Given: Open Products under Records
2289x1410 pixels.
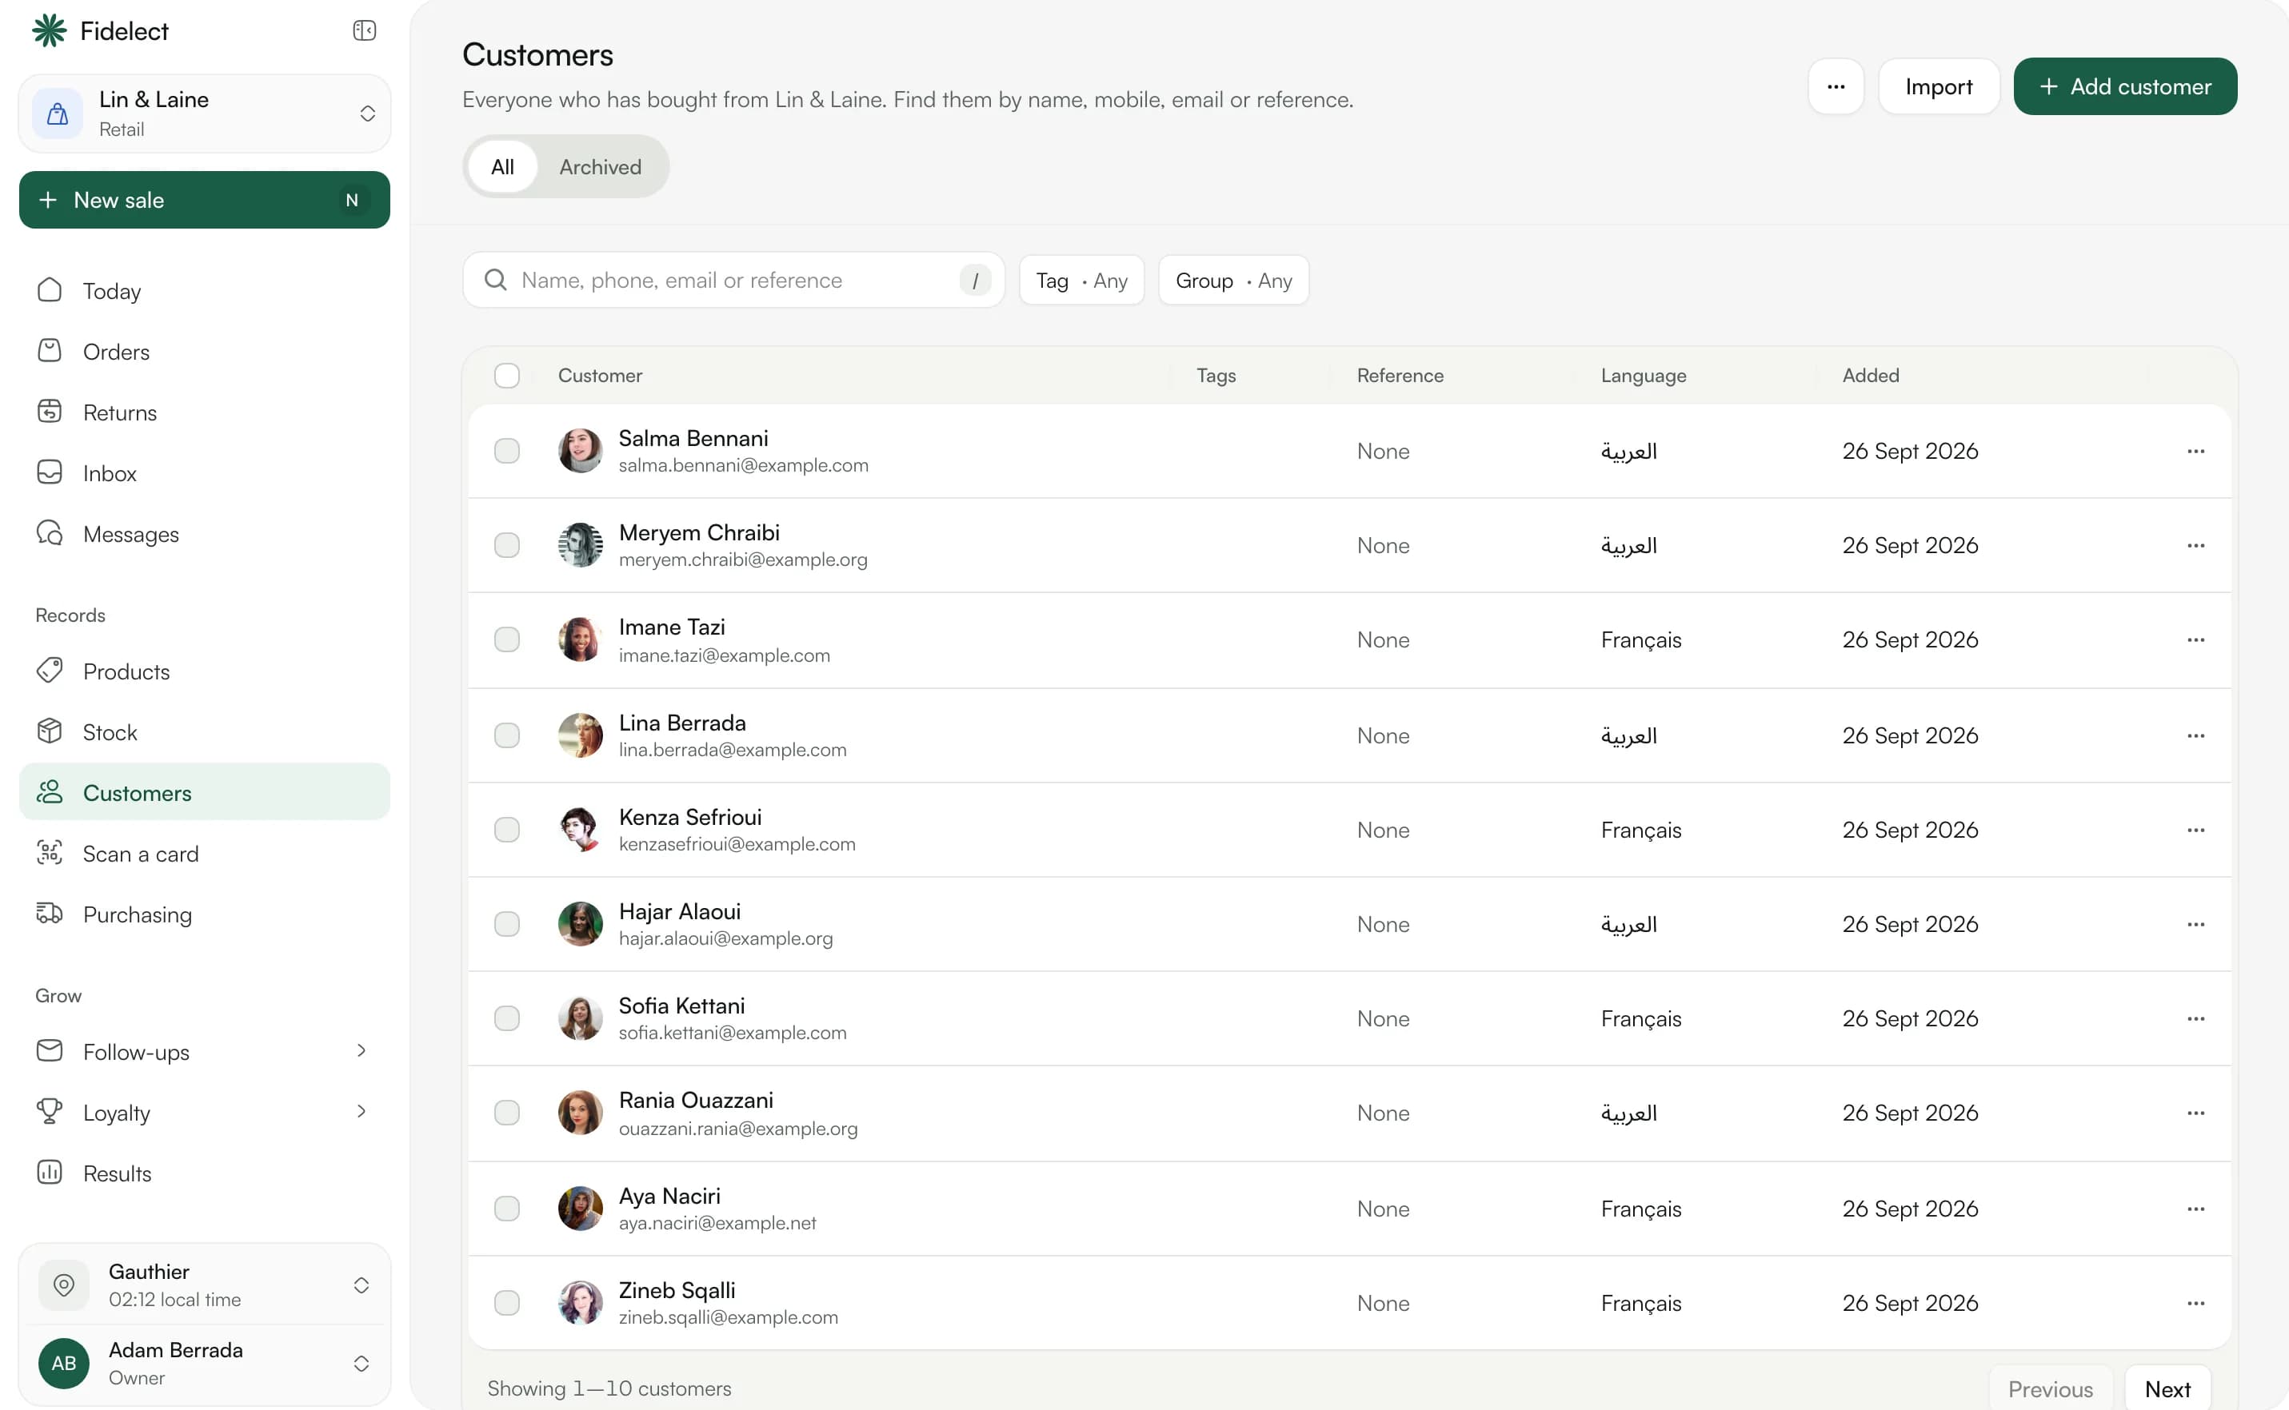Looking at the screenshot, I should (x=205, y=671).
